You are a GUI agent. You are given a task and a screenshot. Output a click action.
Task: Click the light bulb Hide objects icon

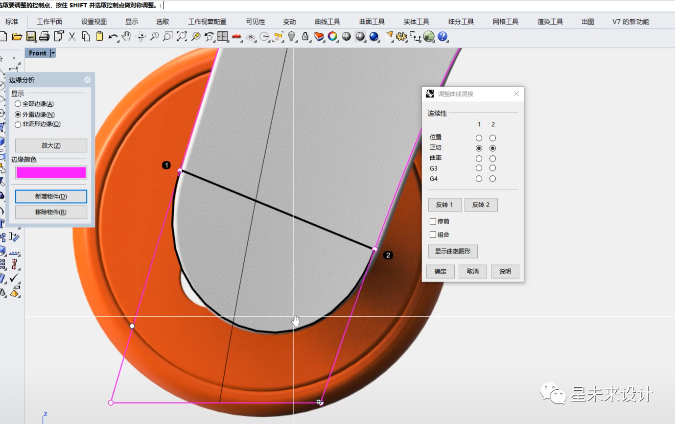pyautogui.click(x=292, y=37)
